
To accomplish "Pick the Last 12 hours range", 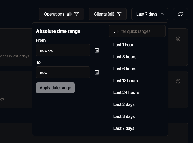I will coord(125,81).
